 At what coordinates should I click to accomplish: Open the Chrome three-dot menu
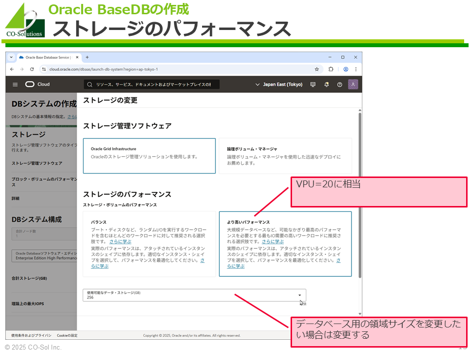[356, 69]
